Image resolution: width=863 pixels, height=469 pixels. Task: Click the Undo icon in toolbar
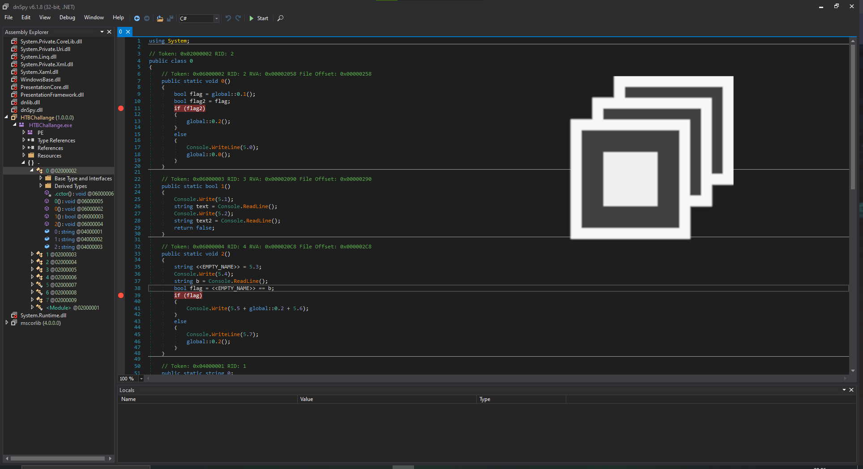(228, 18)
